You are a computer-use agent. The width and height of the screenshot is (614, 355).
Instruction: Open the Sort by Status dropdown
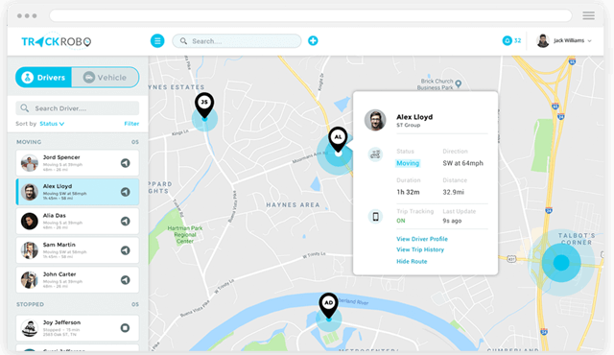52,124
